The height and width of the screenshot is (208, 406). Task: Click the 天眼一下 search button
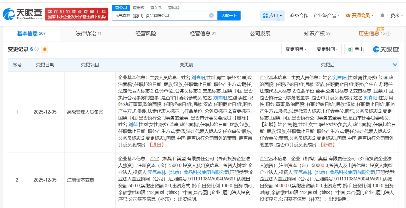[x=229, y=15]
